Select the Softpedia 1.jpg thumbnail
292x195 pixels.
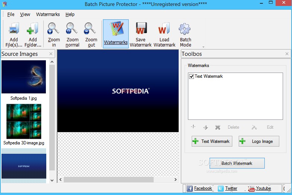coord(23,77)
